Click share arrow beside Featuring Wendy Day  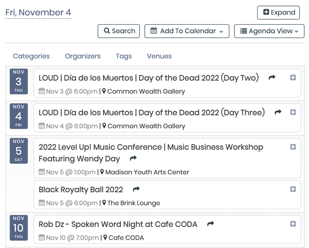(x=133, y=158)
